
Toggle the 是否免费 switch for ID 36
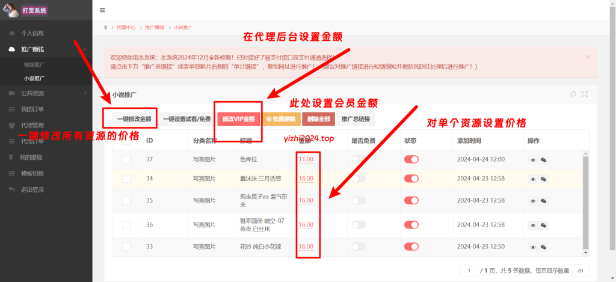(x=359, y=225)
